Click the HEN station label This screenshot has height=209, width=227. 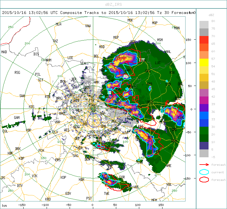[x=162, y=122]
